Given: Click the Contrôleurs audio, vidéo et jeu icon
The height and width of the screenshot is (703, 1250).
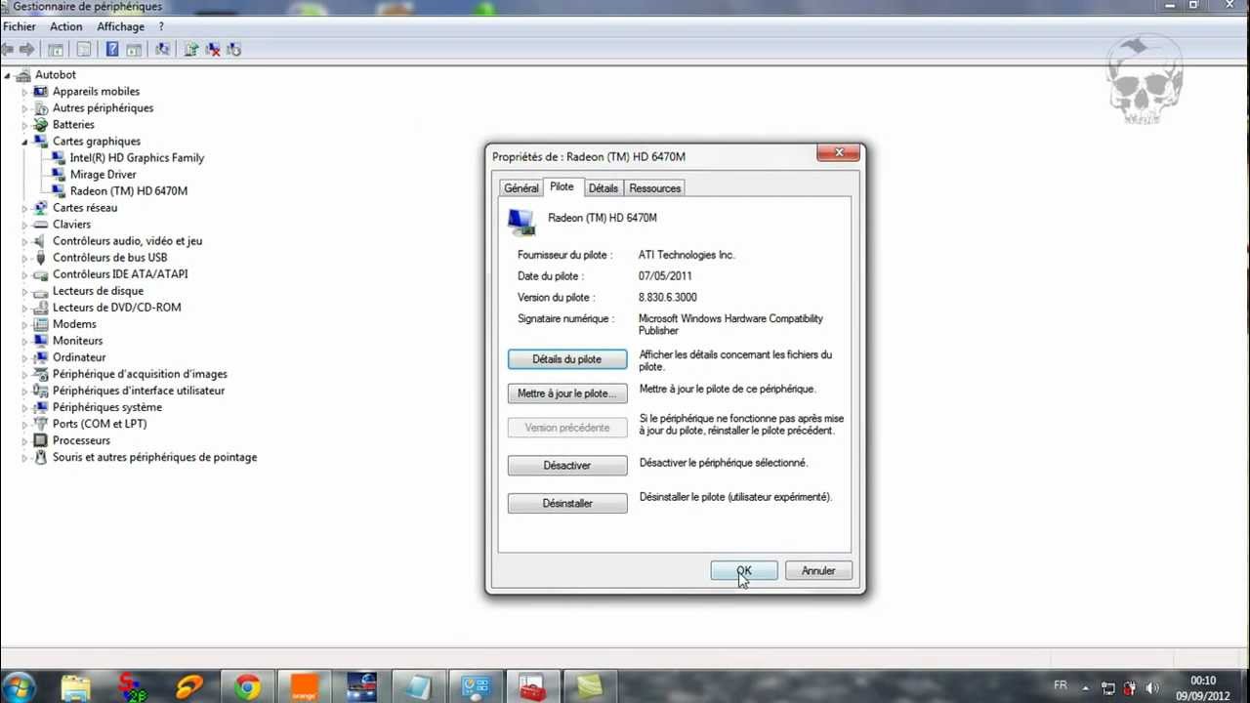Looking at the screenshot, I should 41,241.
